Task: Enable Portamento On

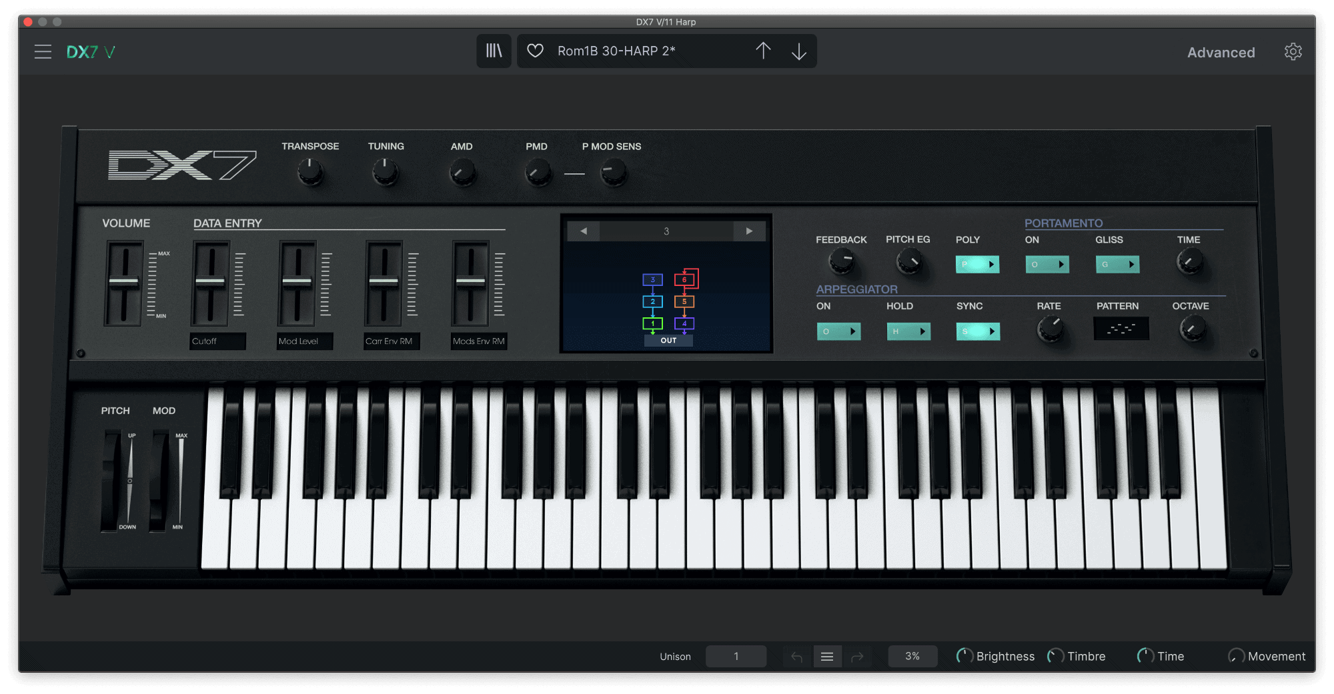Action: point(1047,264)
